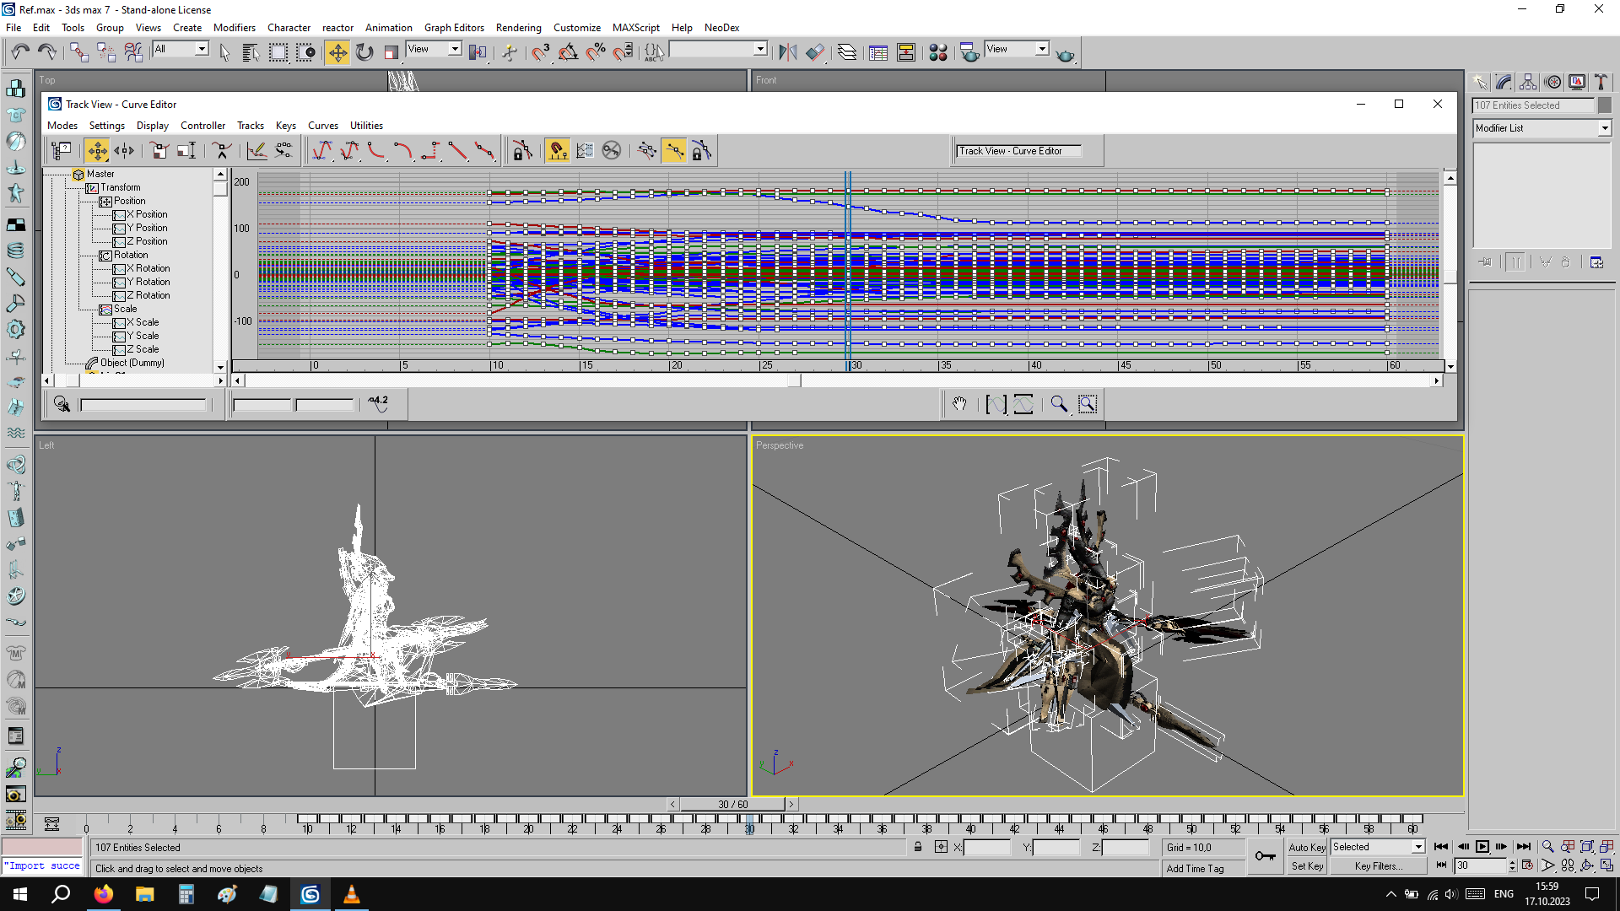Click the Lock Selection icon in Curve Editor
The width and height of the screenshot is (1620, 911).
(x=521, y=151)
